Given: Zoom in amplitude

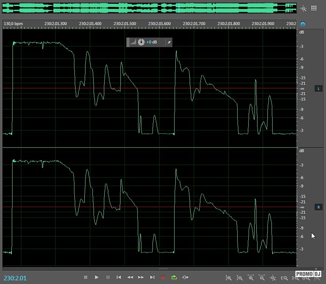Looking at the screenshot, I should click(x=229, y=278).
